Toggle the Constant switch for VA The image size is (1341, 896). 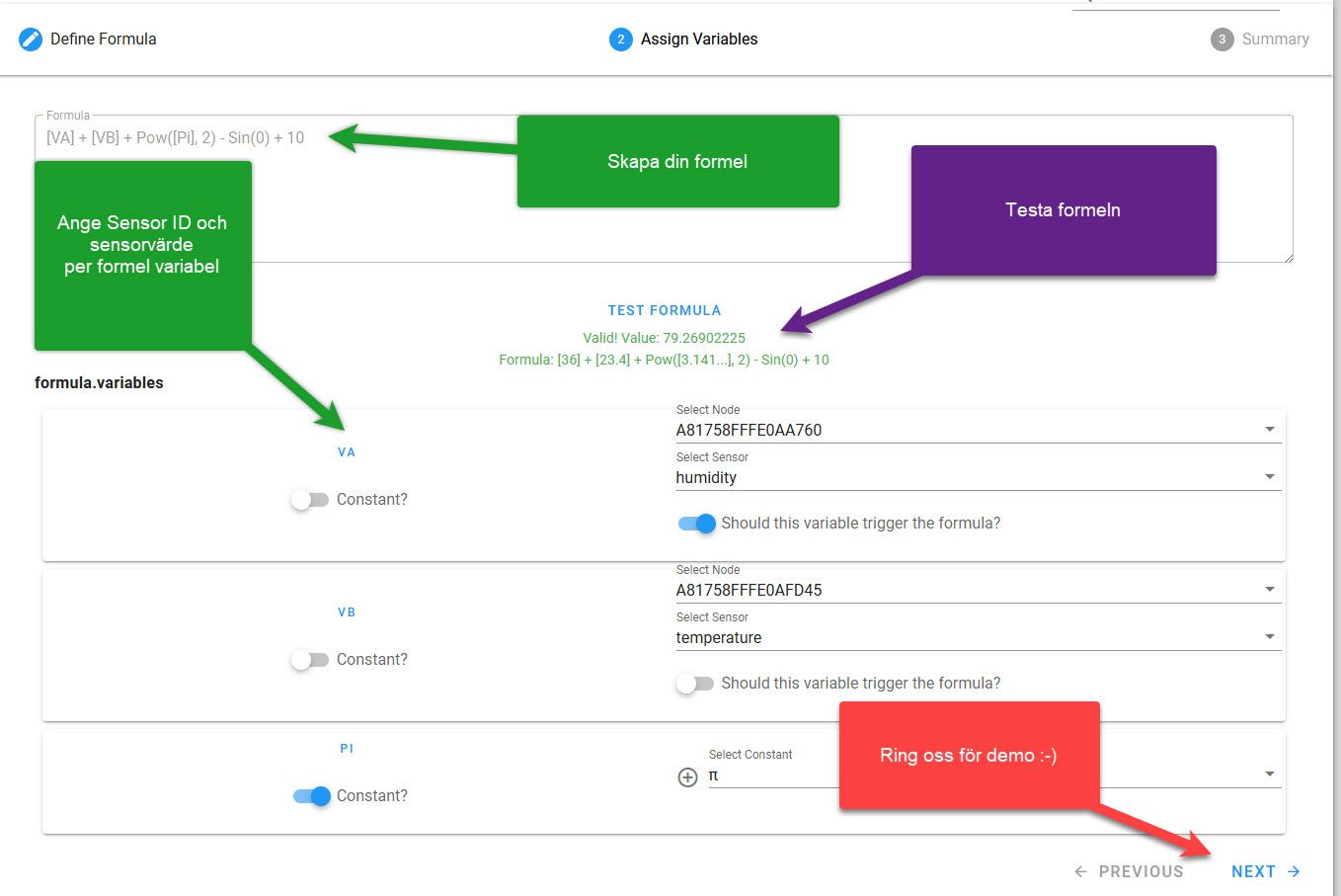click(309, 500)
